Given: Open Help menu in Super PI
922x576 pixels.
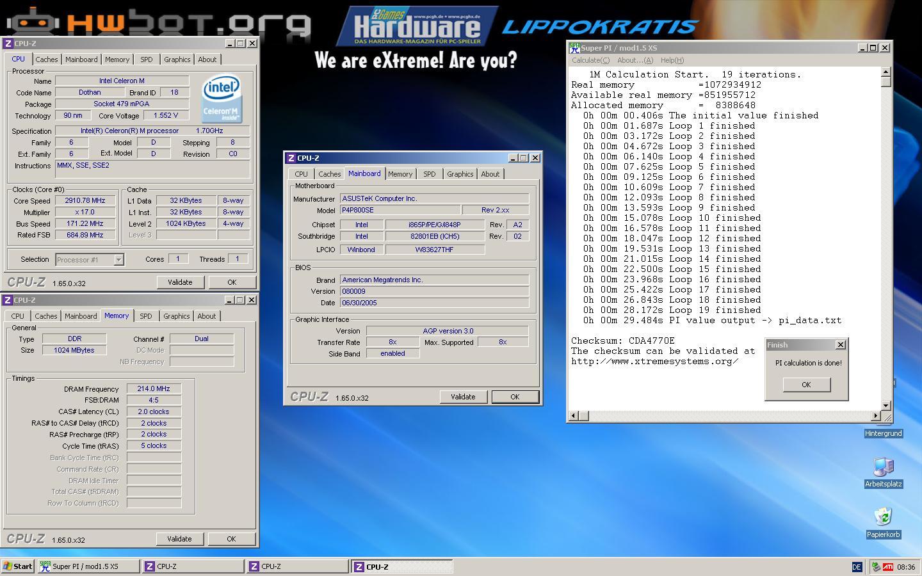Looking at the screenshot, I should [672, 60].
